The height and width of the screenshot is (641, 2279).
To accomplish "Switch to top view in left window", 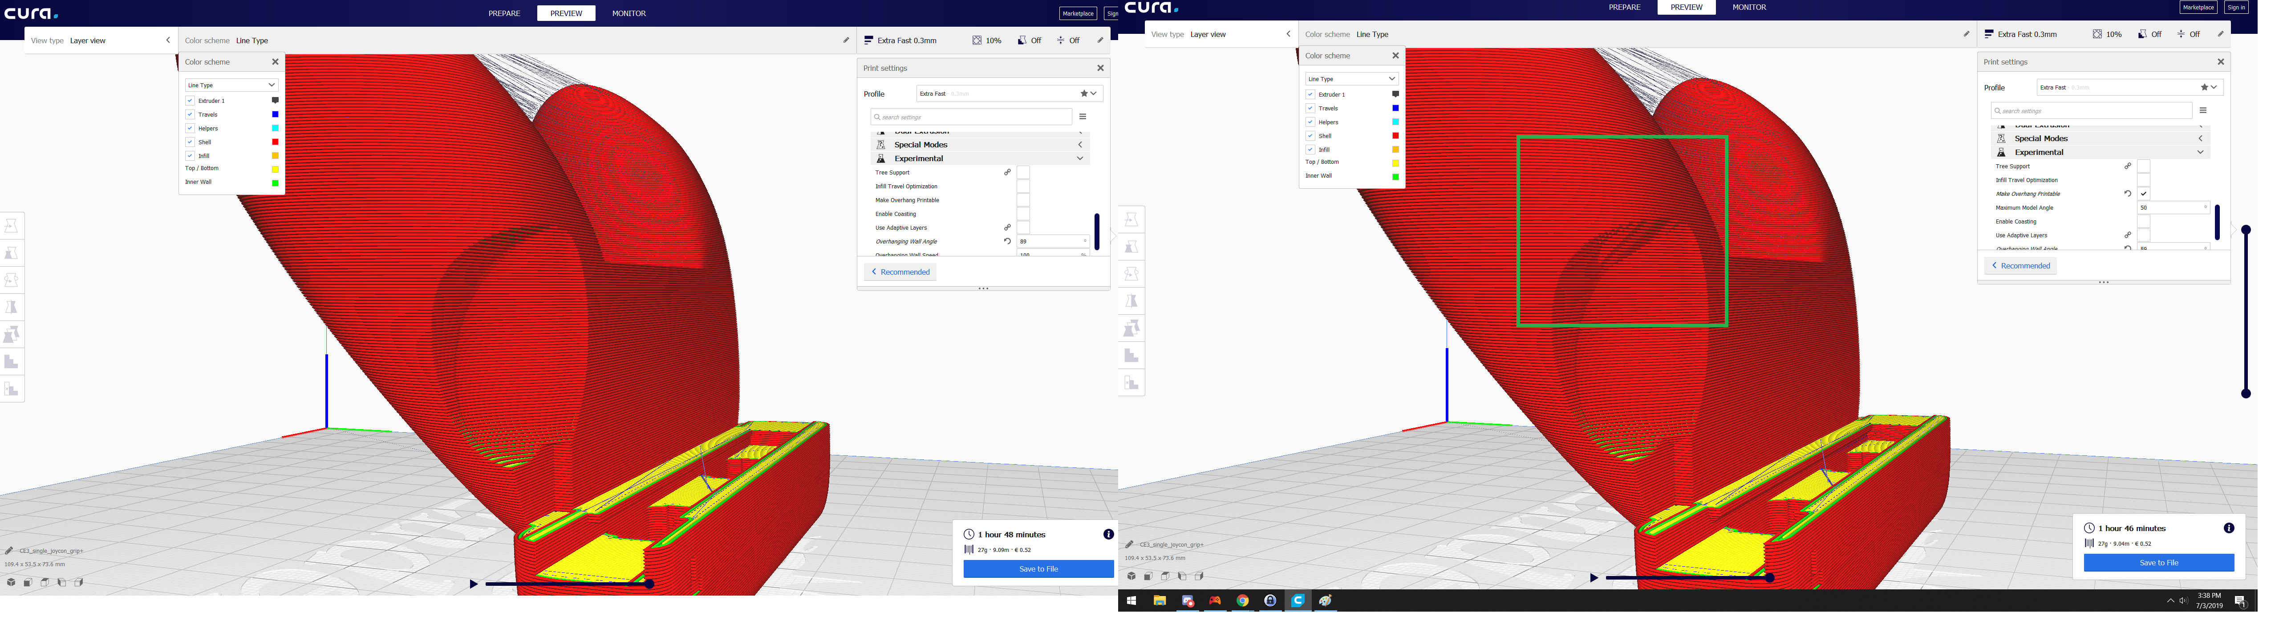I will click(45, 583).
